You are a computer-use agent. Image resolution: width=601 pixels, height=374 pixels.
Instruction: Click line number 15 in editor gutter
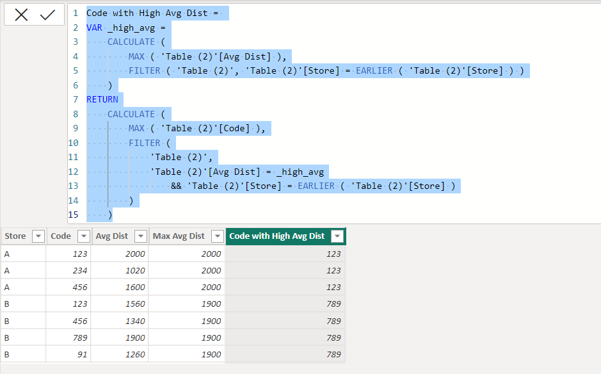[73, 215]
